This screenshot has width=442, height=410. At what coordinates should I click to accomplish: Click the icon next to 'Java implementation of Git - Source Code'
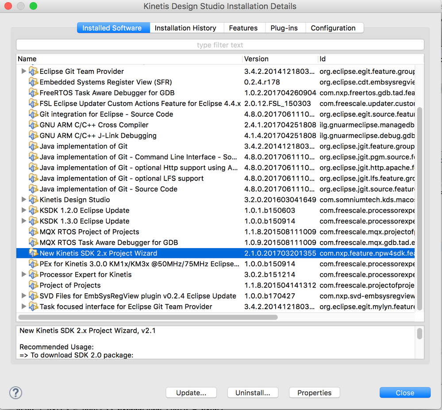[x=33, y=189]
